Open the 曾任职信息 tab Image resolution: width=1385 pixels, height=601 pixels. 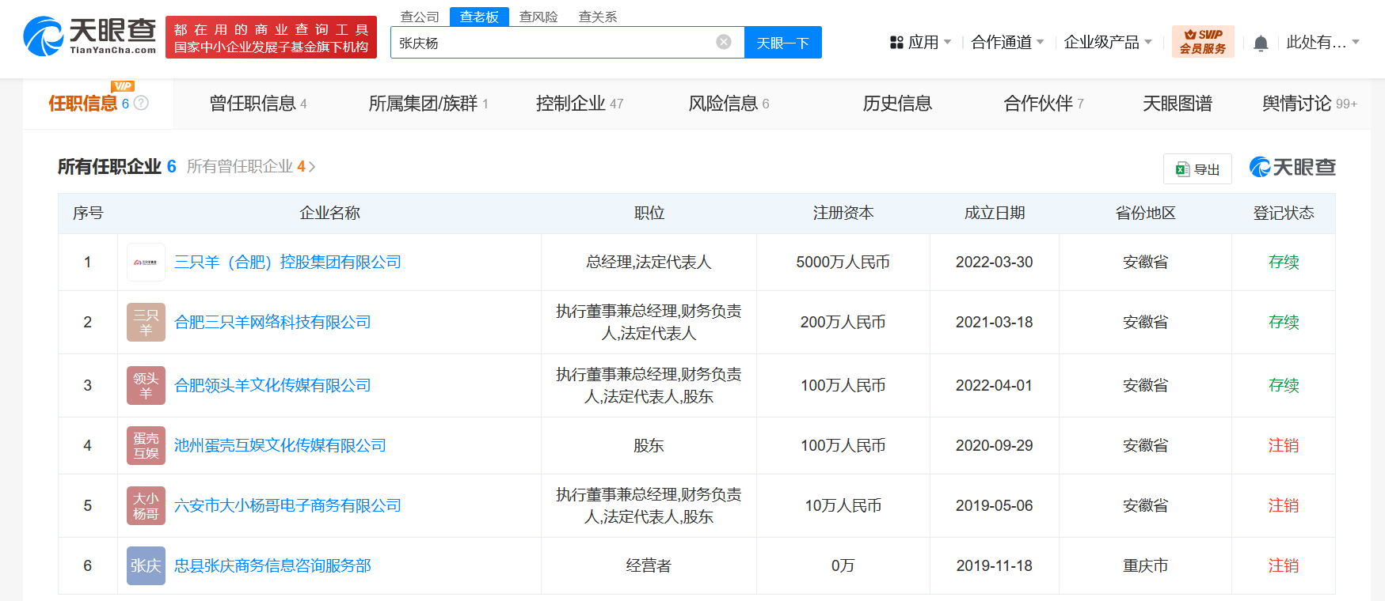coord(258,104)
